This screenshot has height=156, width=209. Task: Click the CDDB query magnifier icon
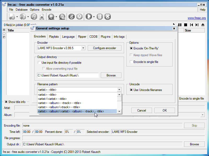pyautogui.click(x=51, y=17)
